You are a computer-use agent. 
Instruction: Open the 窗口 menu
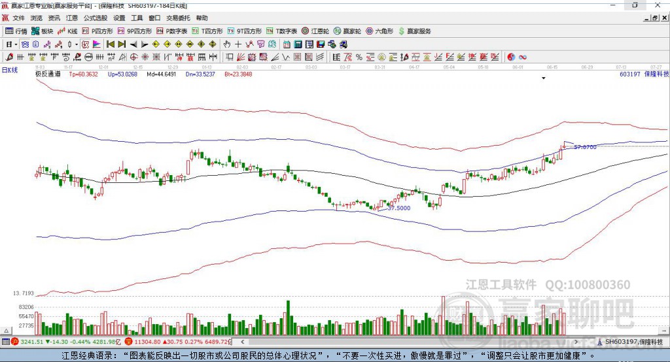pos(154,18)
